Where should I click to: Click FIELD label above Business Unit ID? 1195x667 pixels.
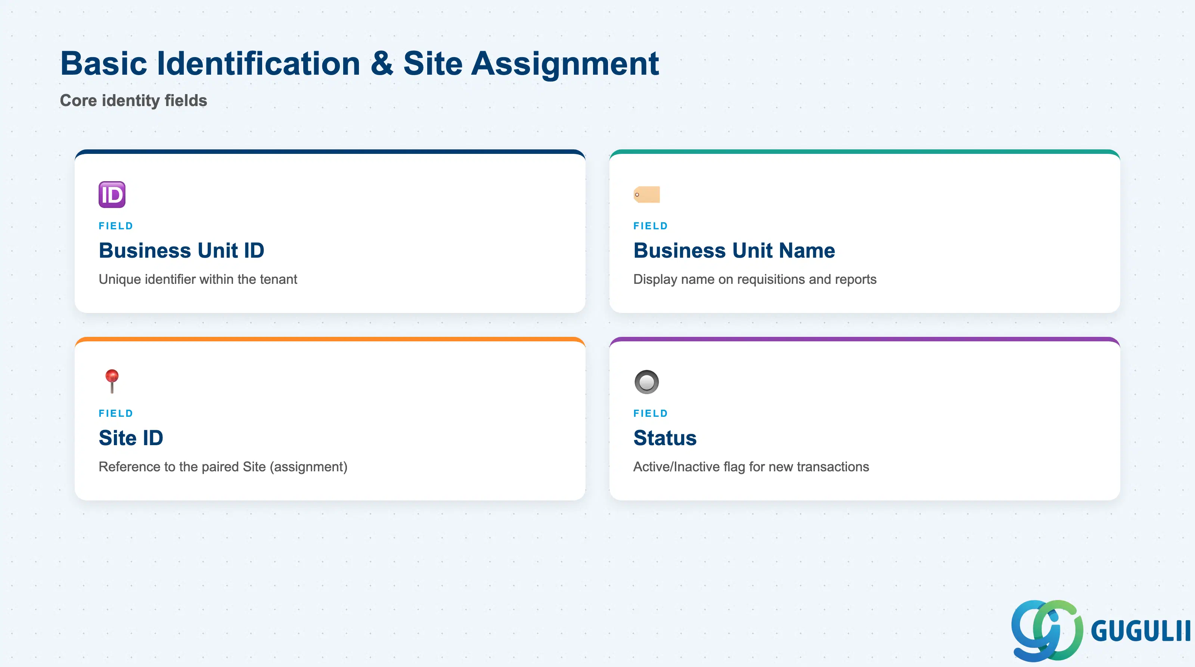116,226
